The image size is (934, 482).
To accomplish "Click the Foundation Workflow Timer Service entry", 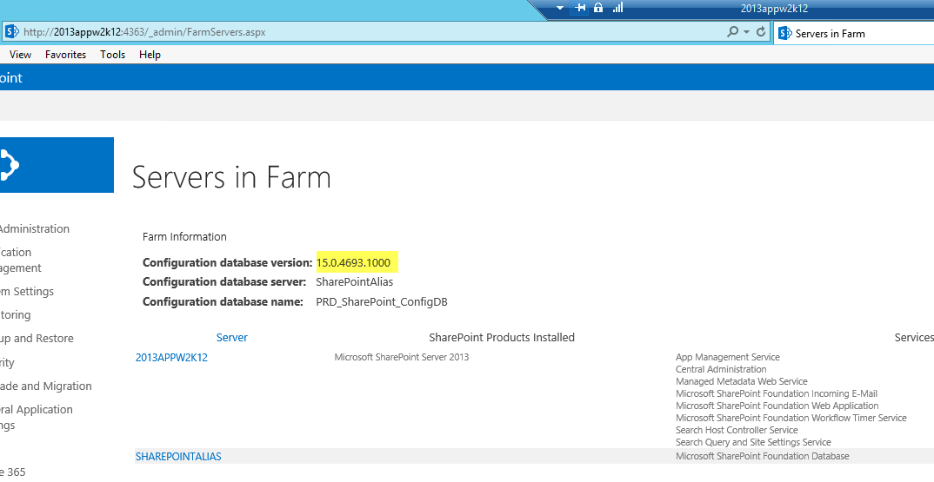I will 791,418.
